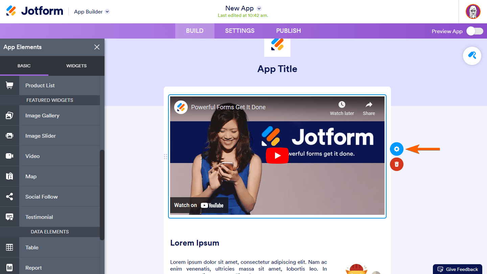
Task: Select the Video camera icon
Action: 9,156
